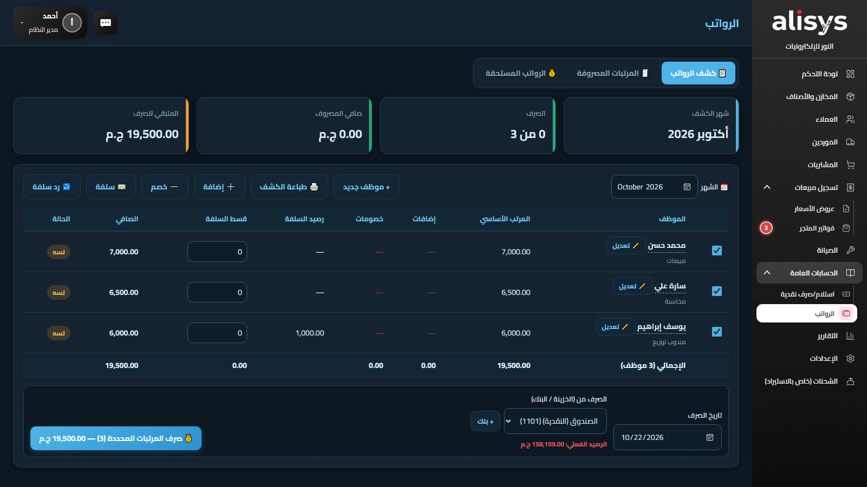The height and width of the screenshot is (487, 867).
Task: Open the chat messages icon
Action: click(x=106, y=23)
